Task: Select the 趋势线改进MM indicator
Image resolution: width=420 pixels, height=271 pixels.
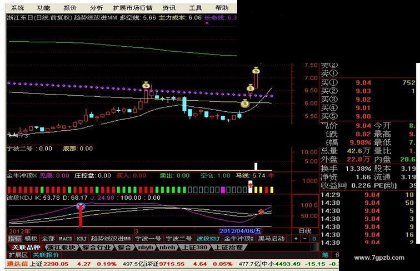Action: click(111, 239)
